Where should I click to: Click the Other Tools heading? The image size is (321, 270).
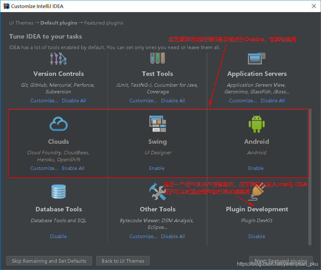point(158,209)
